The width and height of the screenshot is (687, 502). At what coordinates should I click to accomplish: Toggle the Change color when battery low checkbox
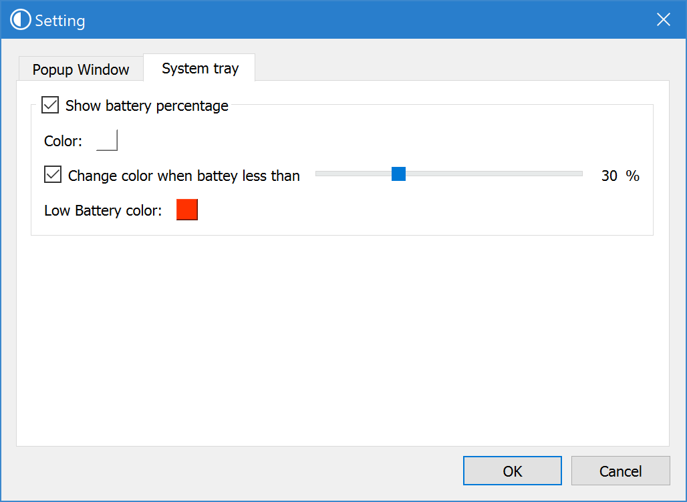point(53,176)
